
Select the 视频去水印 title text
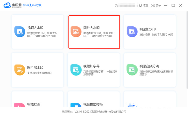click(x=36, y=28)
